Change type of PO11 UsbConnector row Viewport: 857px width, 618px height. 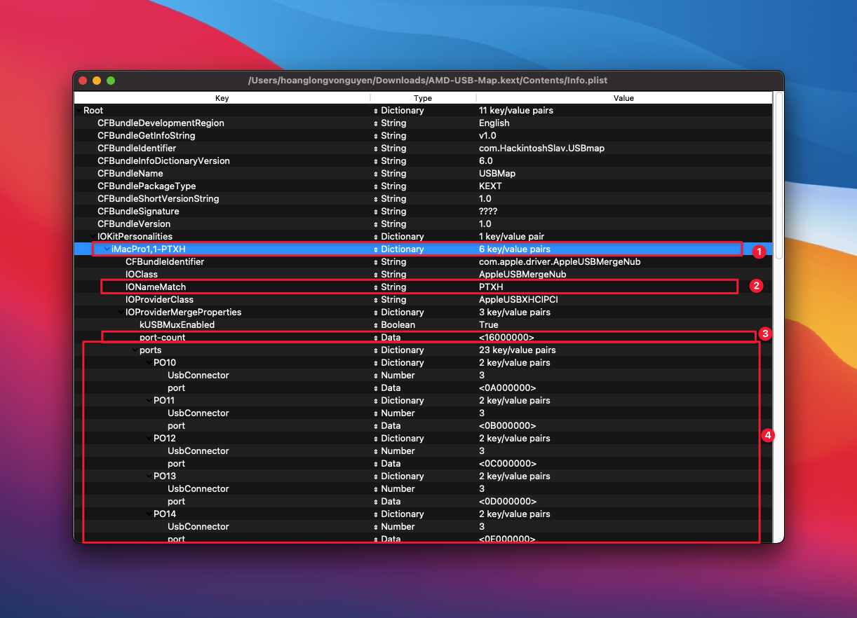coord(375,413)
